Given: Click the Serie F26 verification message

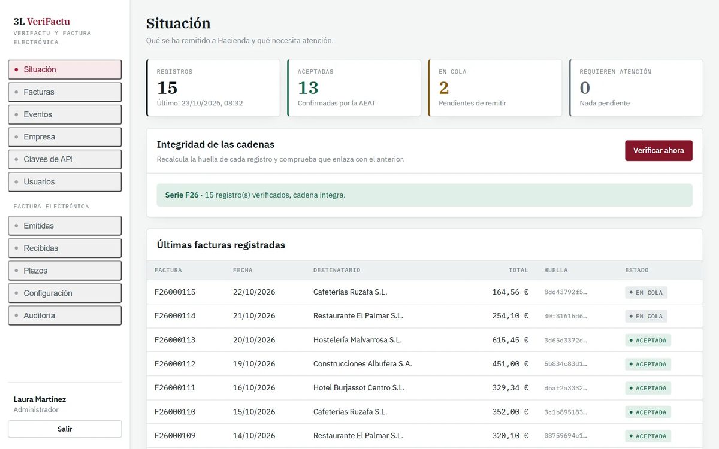Looking at the screenshot, I should (424, 195).
